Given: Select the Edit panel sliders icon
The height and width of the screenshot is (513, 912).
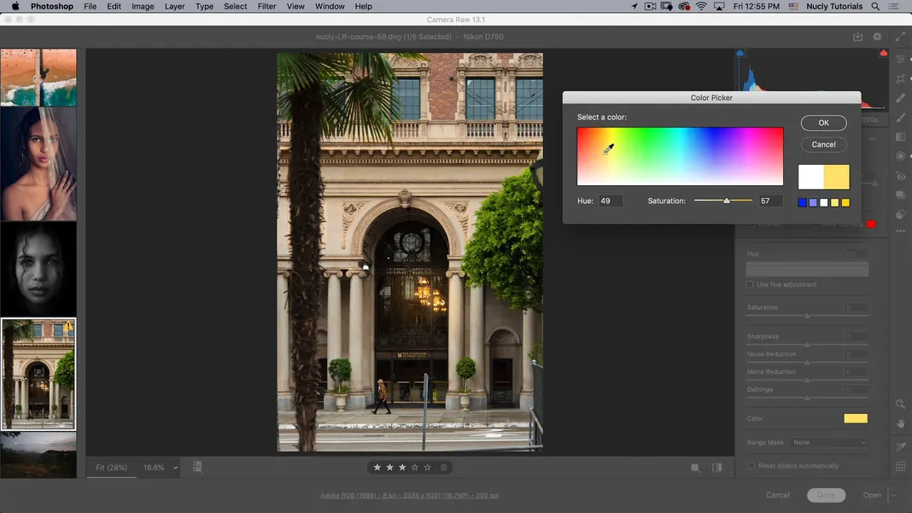Looking at the screenshot, I should [900, 60].
